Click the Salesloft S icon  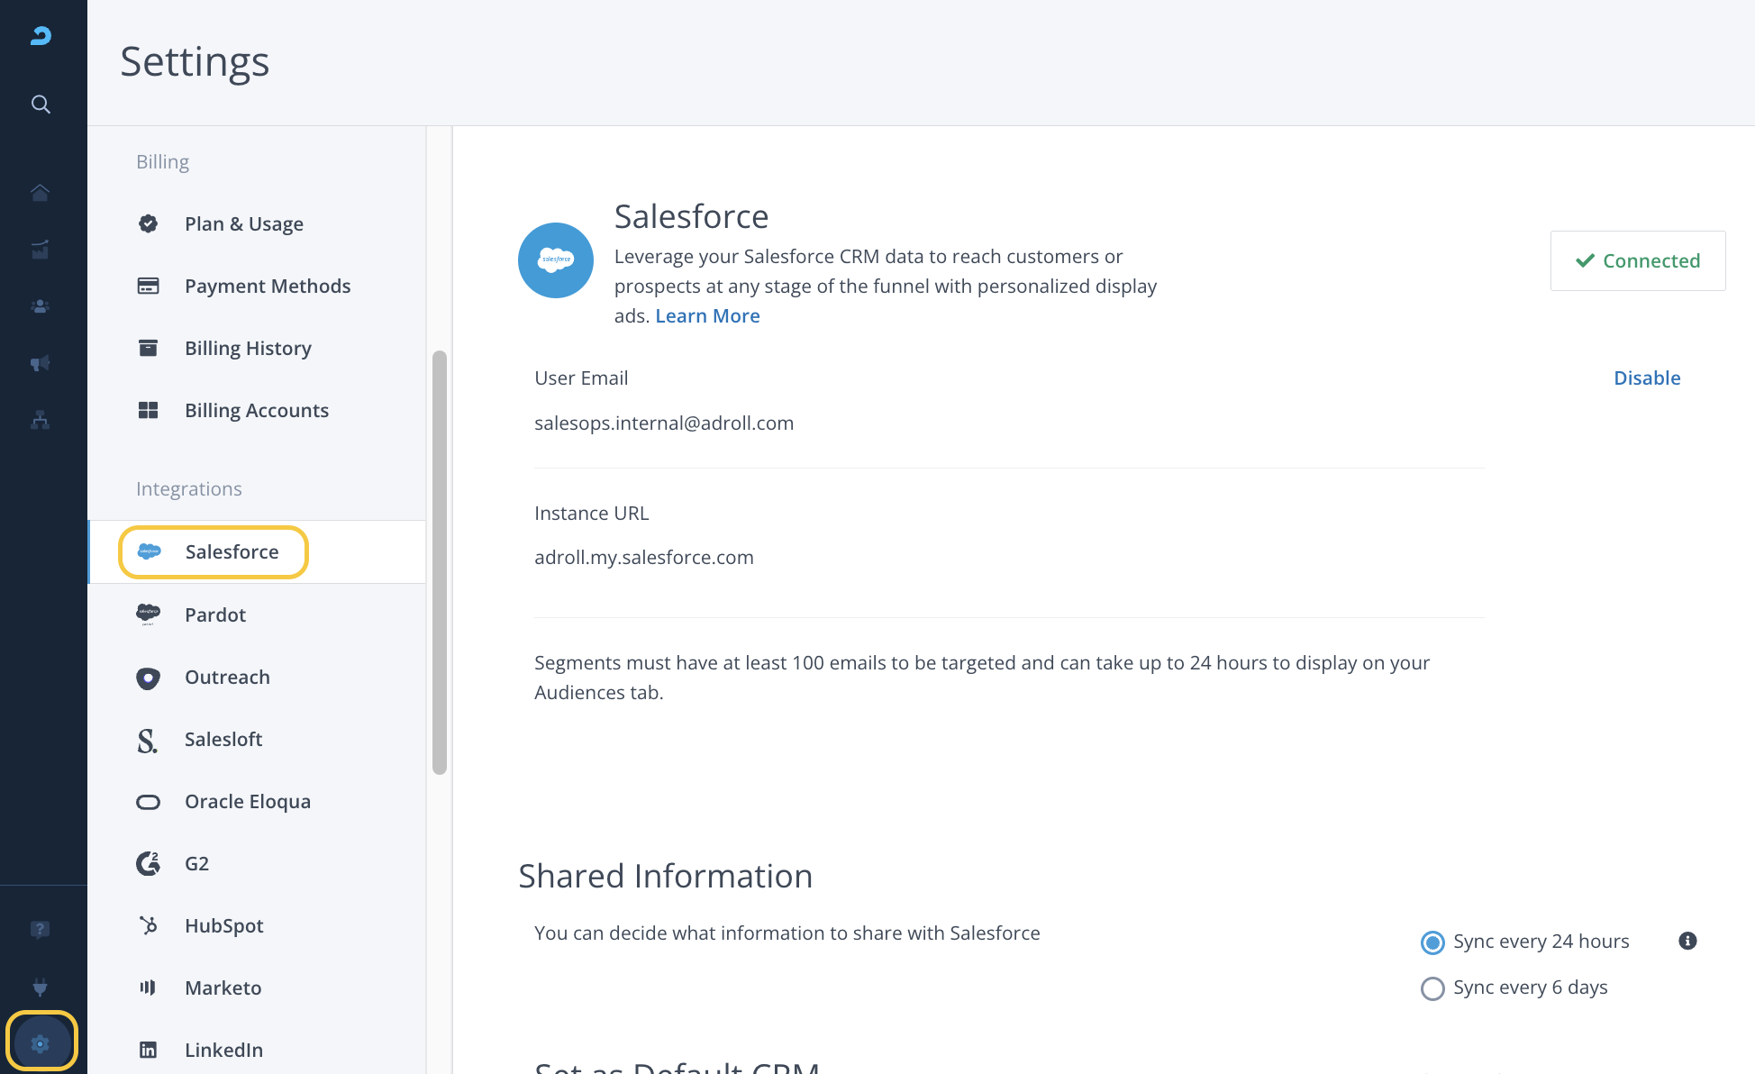click(148, 740)
